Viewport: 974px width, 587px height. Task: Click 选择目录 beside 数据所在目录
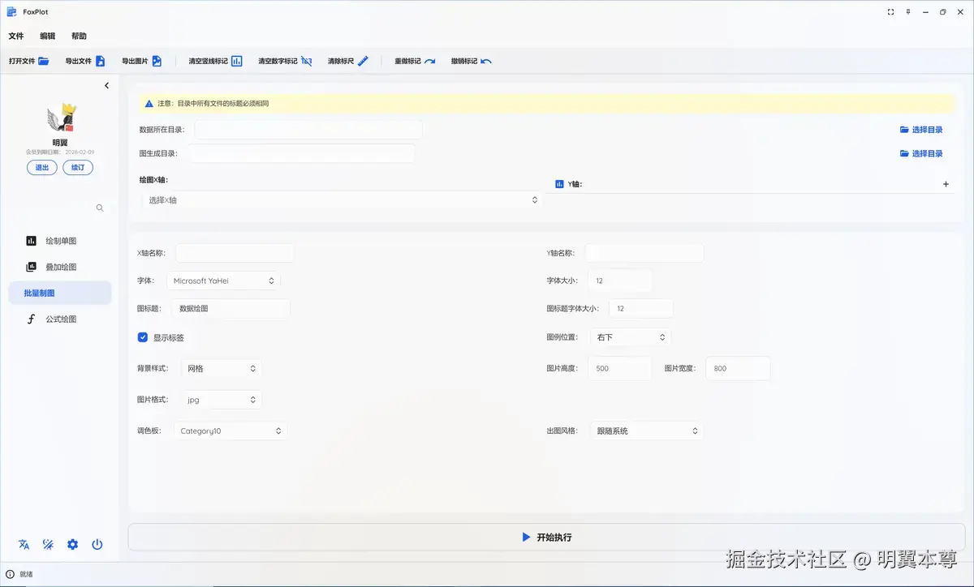click(x=921, y=129)
